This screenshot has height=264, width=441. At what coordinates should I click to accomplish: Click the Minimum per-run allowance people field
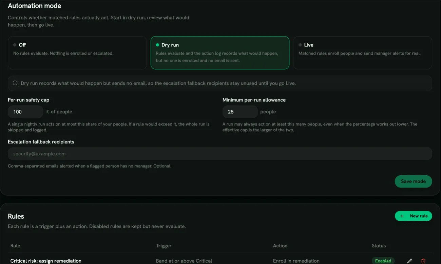point(240,112)
